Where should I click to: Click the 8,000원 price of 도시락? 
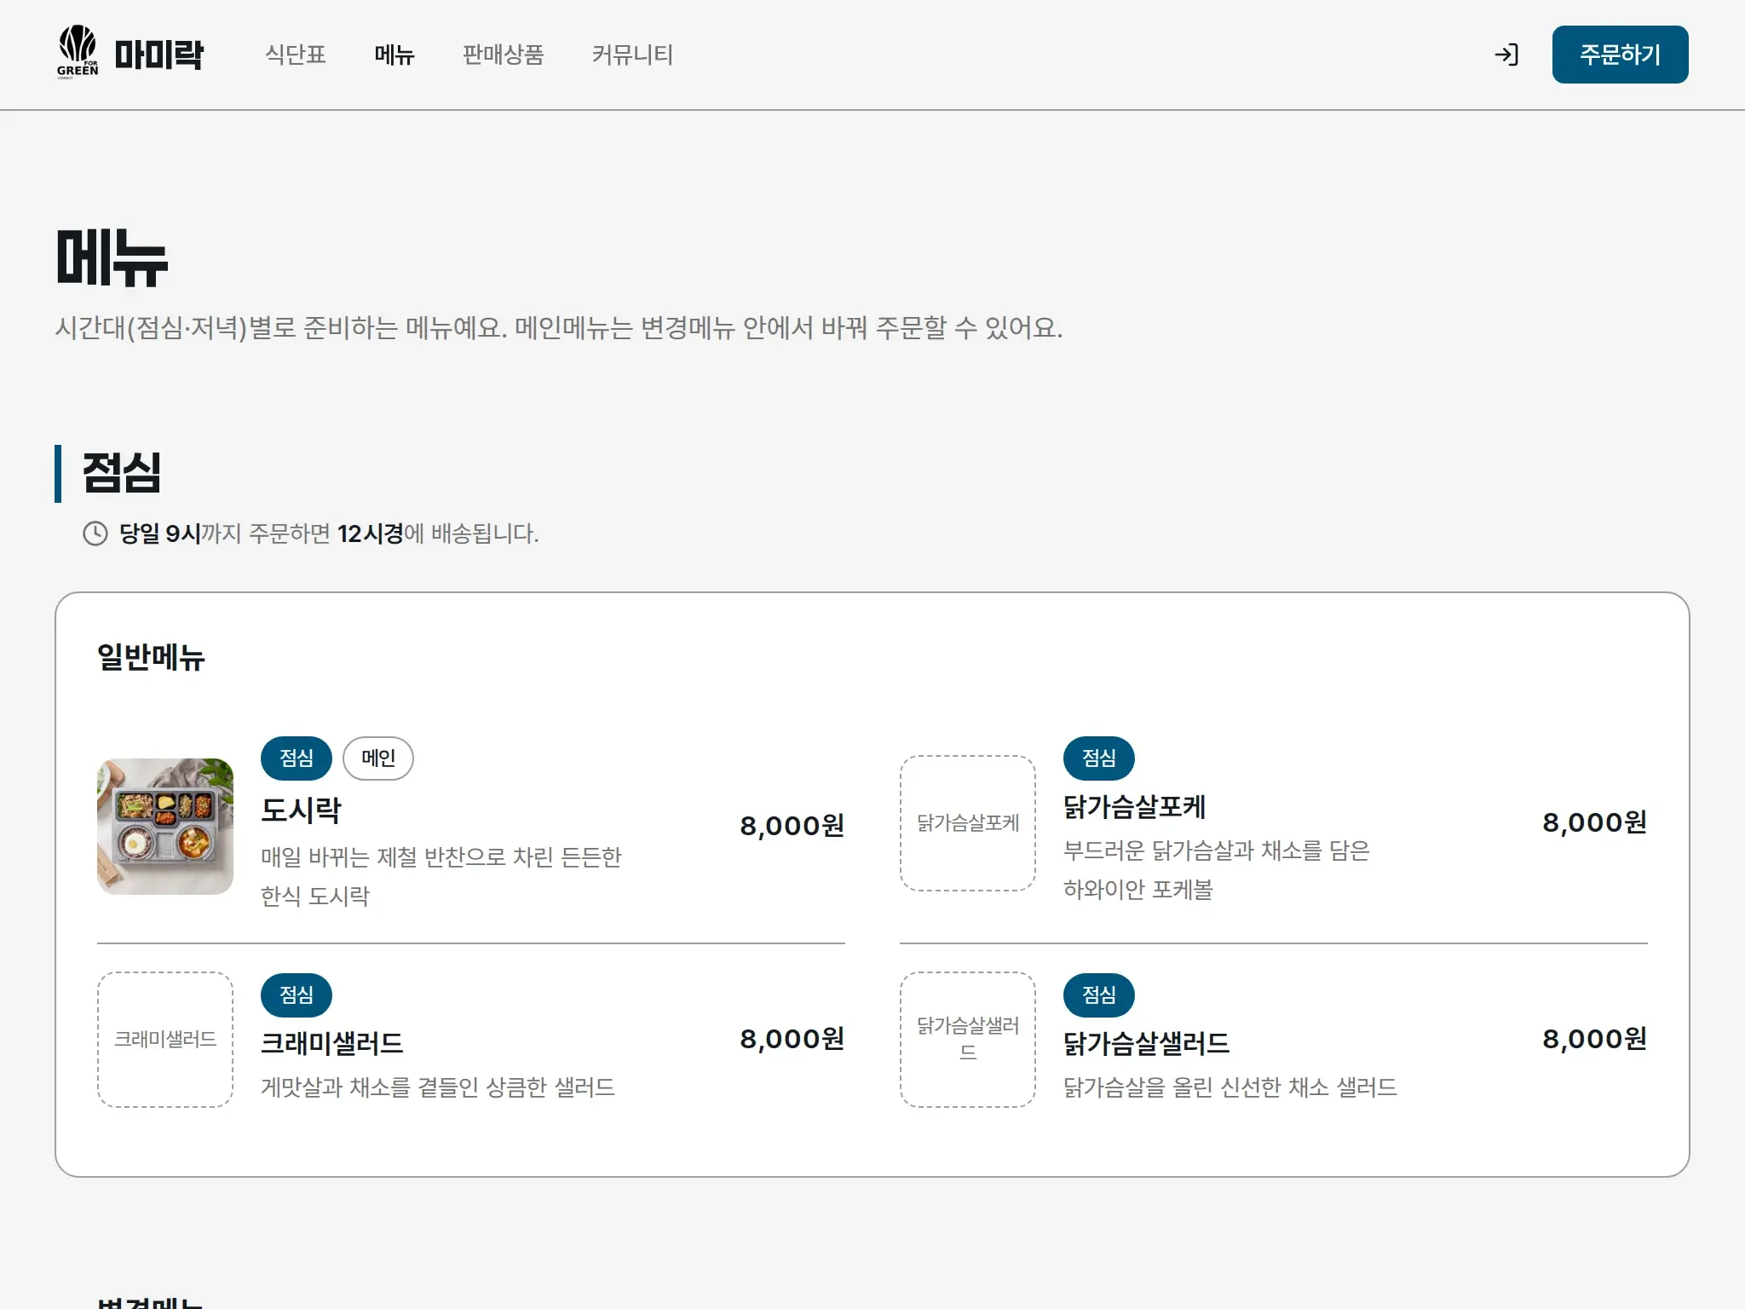click(792, 826)
